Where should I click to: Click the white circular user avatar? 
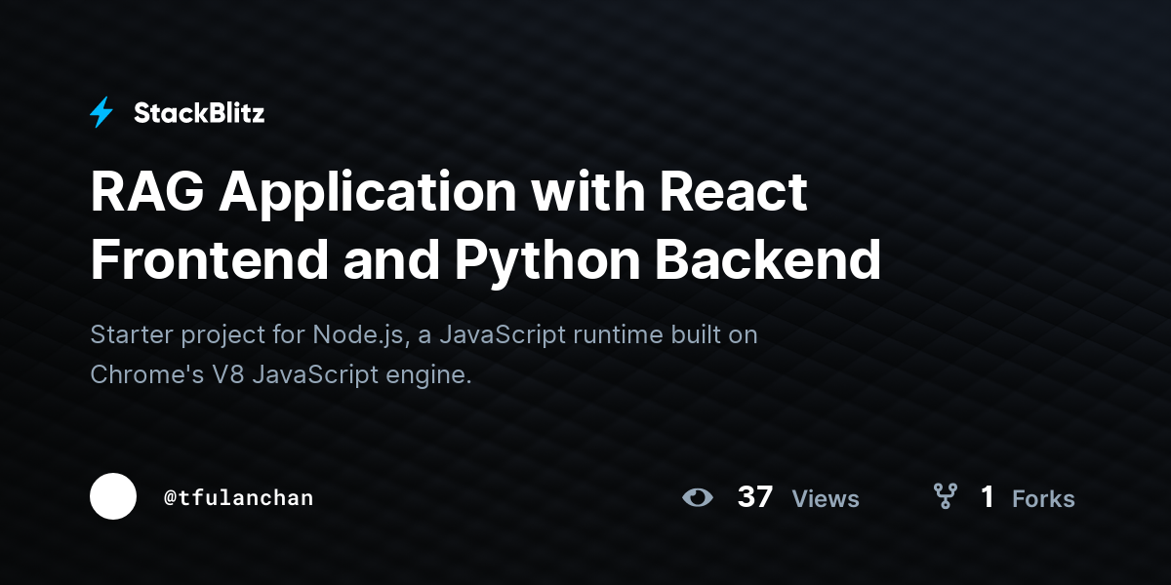113,496
